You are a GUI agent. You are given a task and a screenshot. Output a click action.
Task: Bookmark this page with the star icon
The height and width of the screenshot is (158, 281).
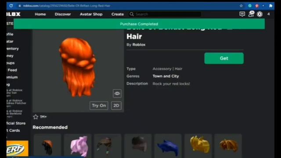pyautogui.click(x=241, y=6)
